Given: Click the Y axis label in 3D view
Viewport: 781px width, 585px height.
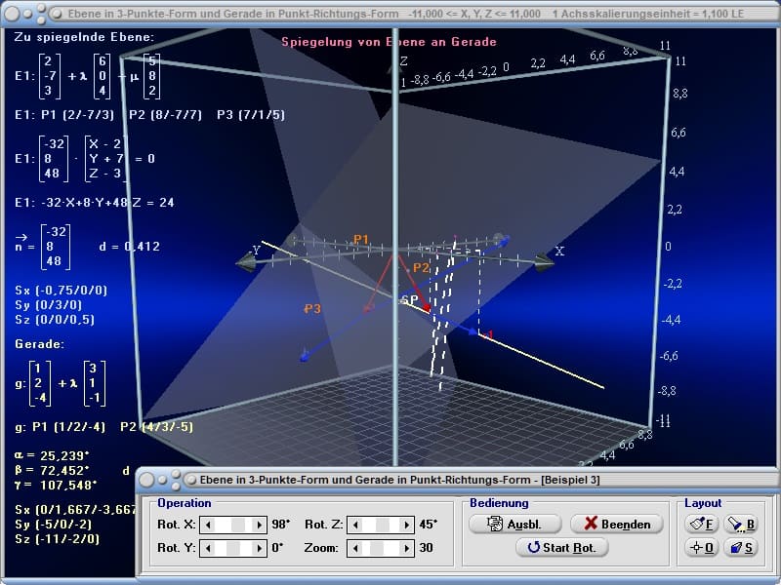Looking at the screenshot, I should 256,250.
